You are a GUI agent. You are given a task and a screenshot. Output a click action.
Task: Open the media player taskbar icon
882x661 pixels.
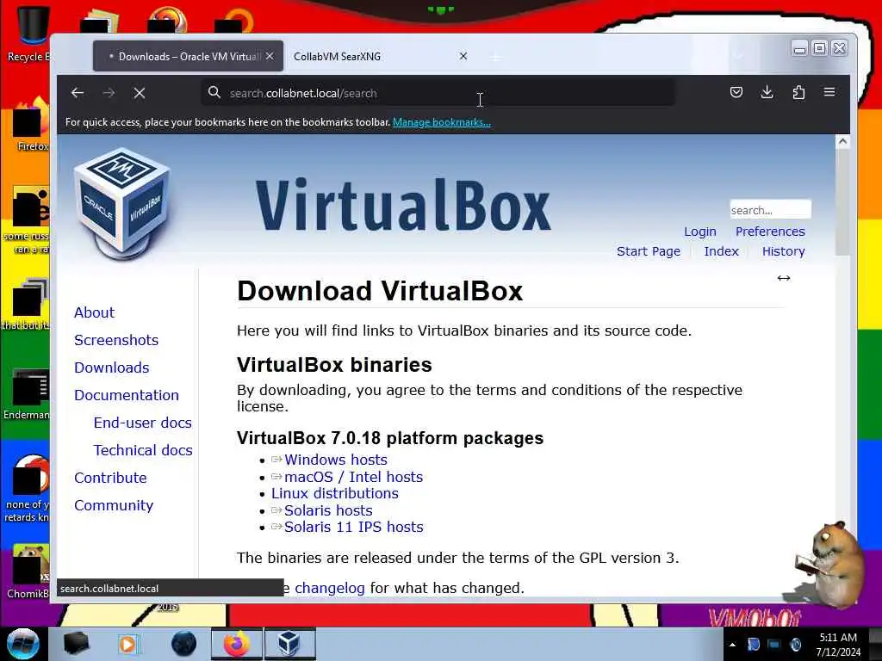click(128, 644)
